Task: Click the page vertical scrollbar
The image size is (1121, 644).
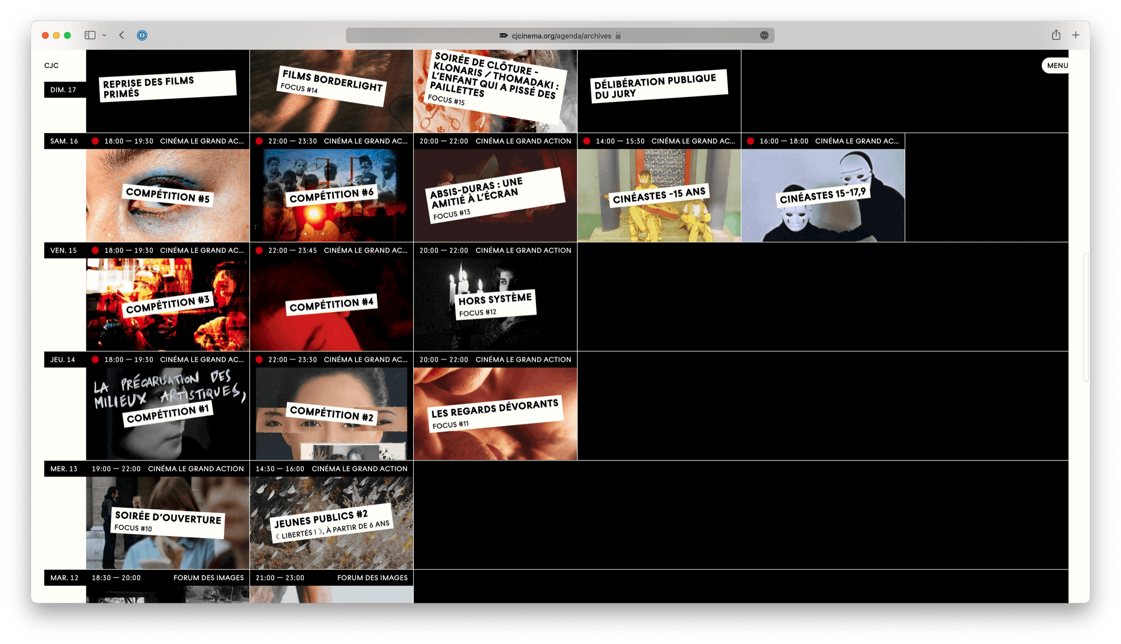Action: (x=1086, y=318)
